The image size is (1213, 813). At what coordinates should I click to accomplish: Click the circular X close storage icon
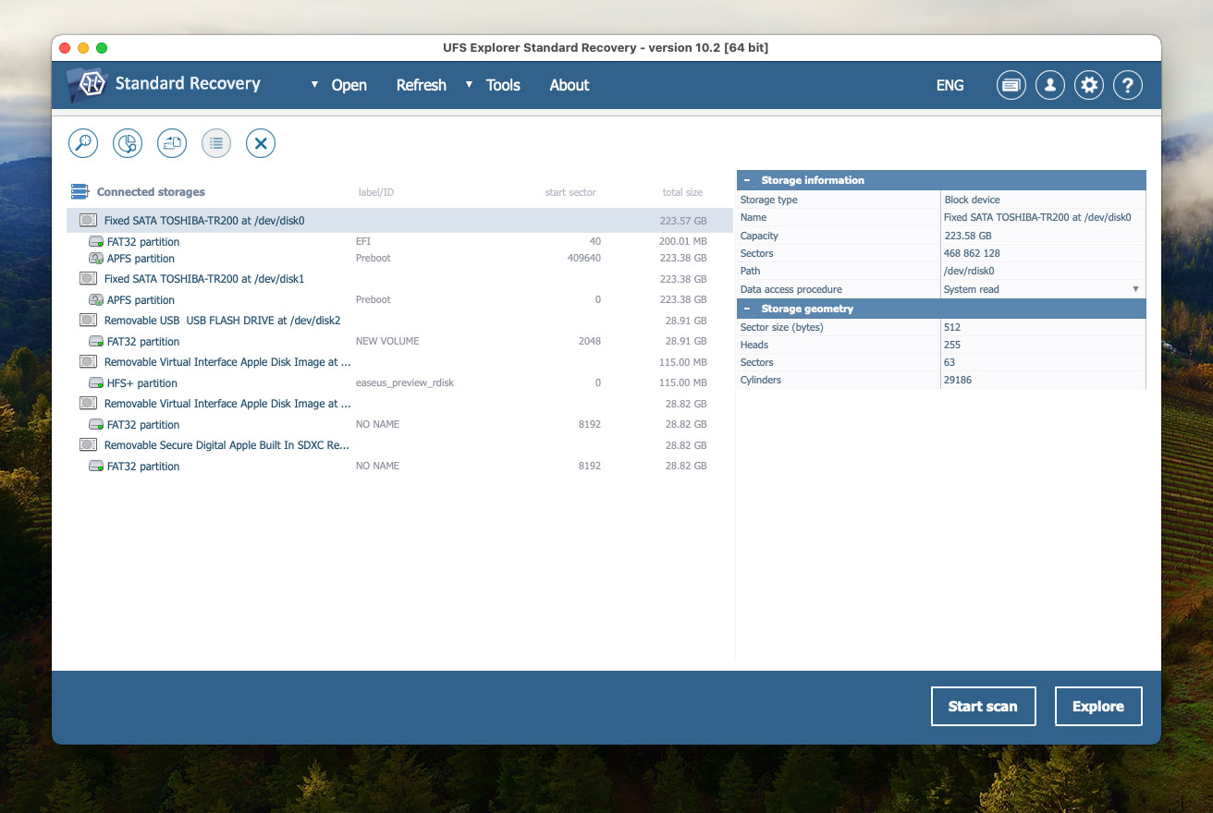(x=261, y=143)
